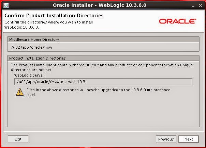Click the Oracle logo
This screenshot has height=148, width=206.
coord(177,21)
